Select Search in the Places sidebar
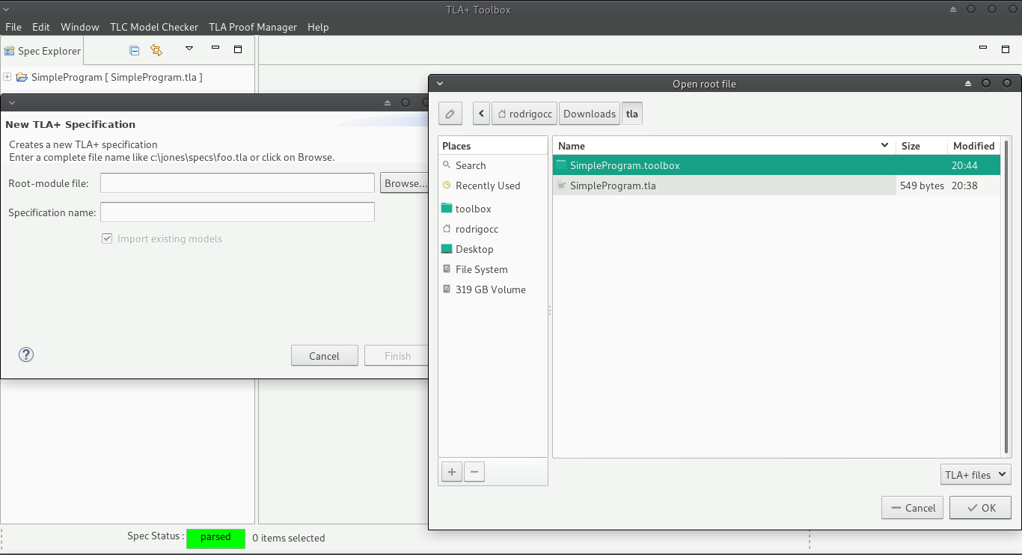Viewport: 1022px width, 555px height. tap(471, 165)
